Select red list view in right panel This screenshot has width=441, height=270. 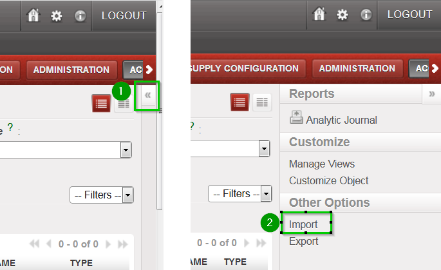click(240, 102)
